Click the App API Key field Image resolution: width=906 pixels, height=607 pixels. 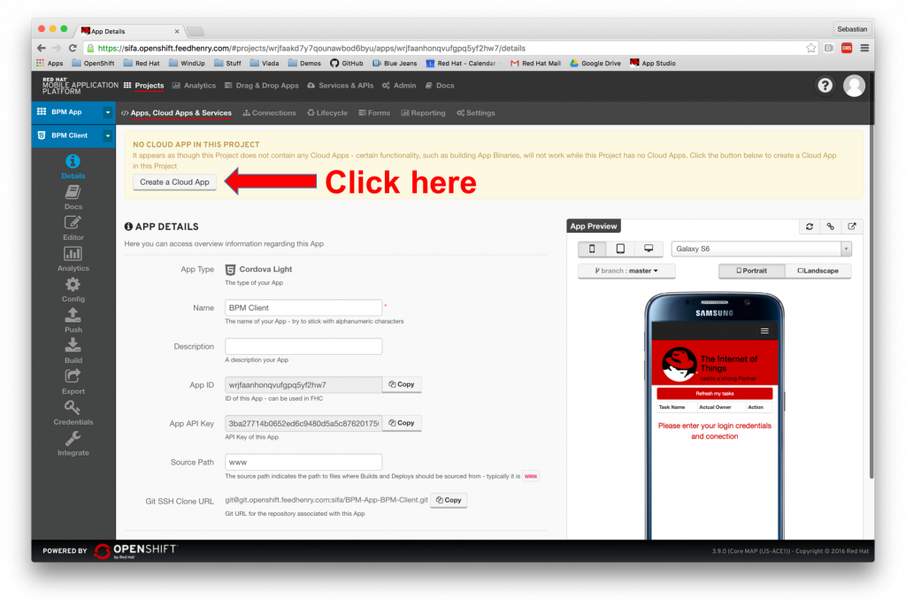click(303, 423)
